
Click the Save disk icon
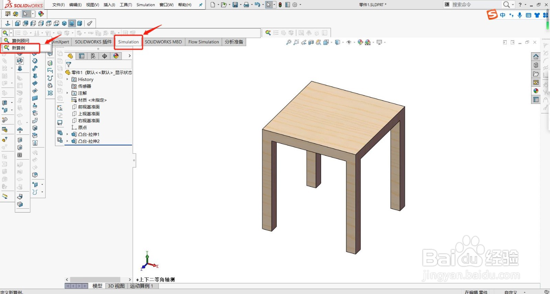coord(235,5)
